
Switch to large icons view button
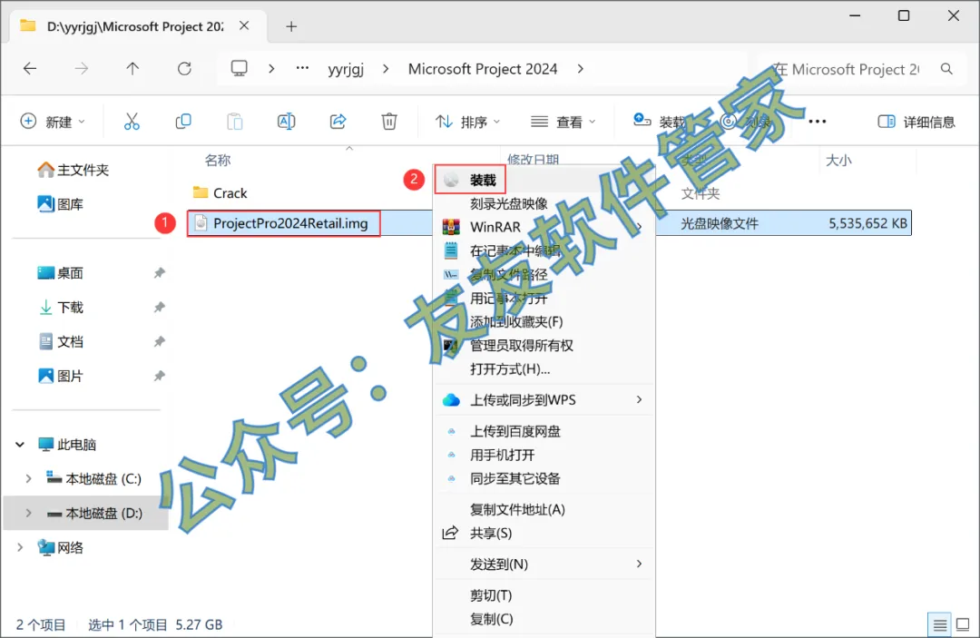pos(963,624)
